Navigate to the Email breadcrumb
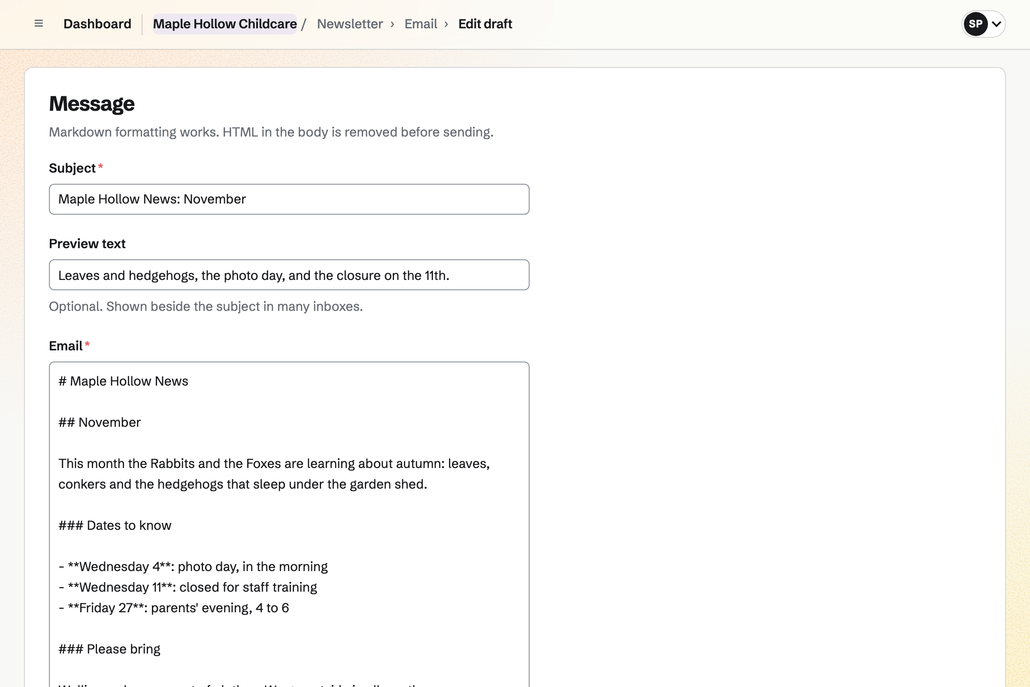Screen dimensions: 1030x687 [x=421, y=24]
